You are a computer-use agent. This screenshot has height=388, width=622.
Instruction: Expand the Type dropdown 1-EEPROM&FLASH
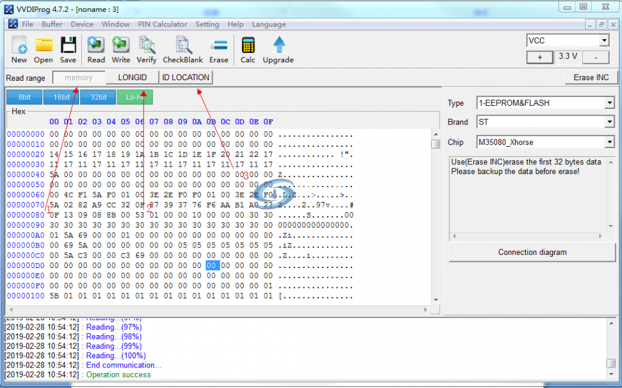tap(610, 103)
